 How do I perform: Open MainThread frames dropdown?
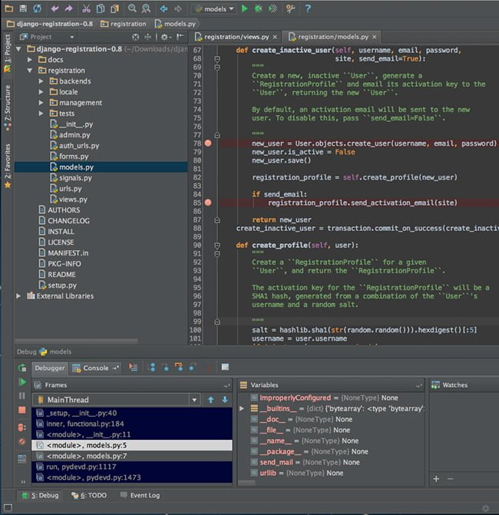coord(194,400)
